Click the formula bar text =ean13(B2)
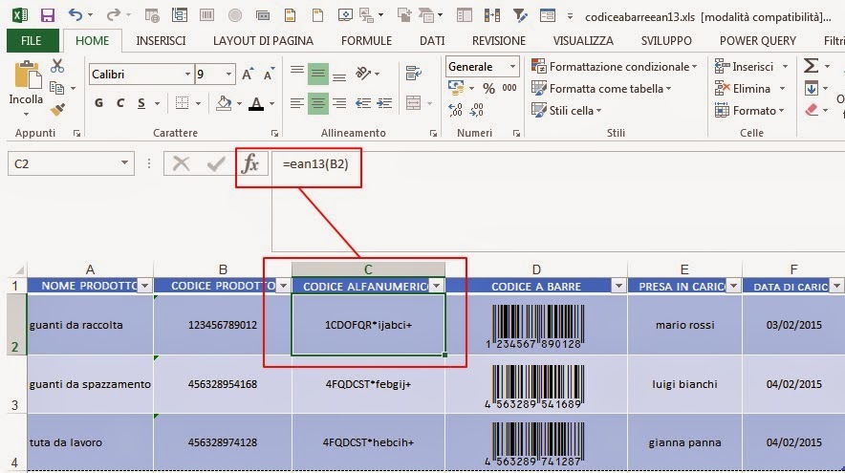Screen dimensions: 845x473 pyautogui.click(x=315, y=163)
